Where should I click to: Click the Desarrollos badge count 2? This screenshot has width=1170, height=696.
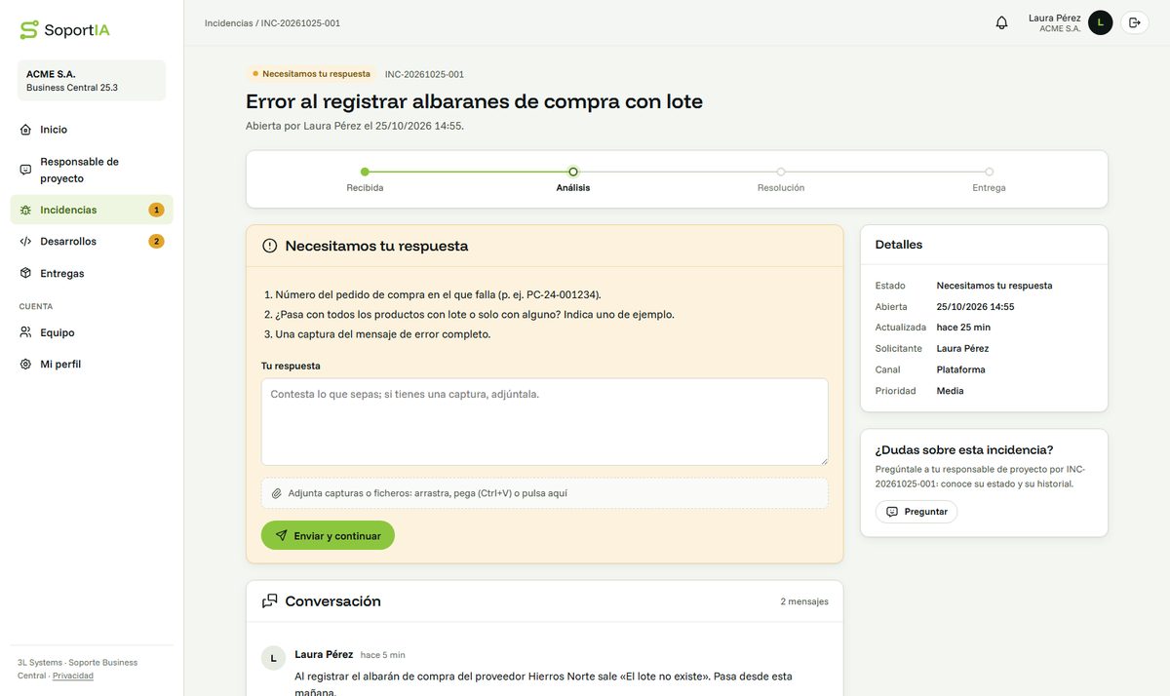(x=156, y=241)
